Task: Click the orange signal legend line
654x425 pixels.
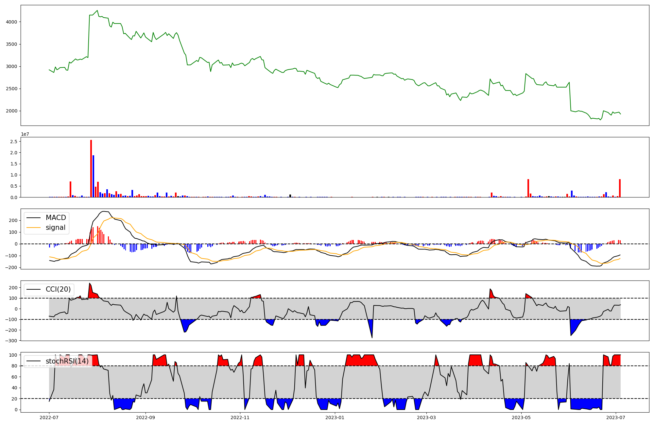Action: tap(33, 228)
